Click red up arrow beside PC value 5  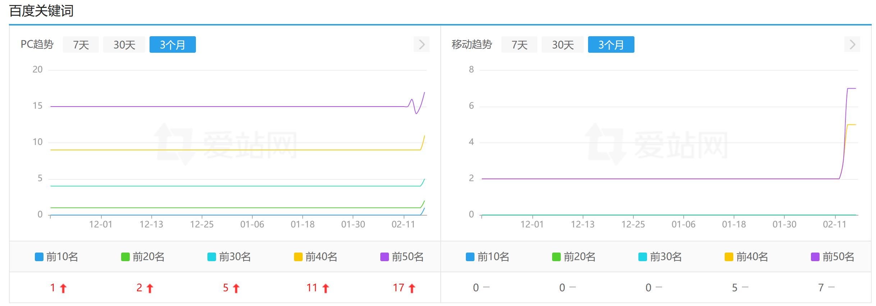coord(236,288)
